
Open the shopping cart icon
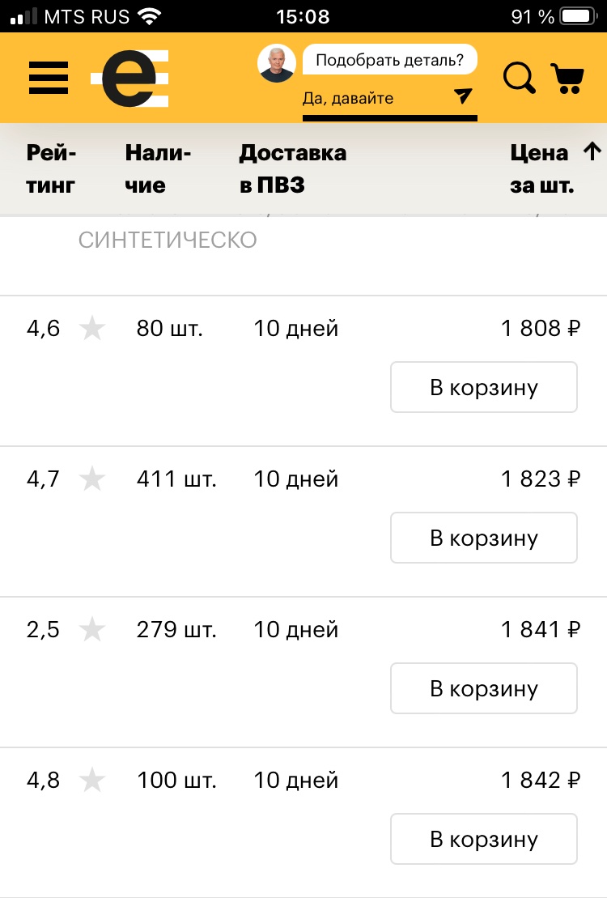pyautogui.click(x=567, y=78)
